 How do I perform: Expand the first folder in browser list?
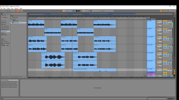coord(11,17)
